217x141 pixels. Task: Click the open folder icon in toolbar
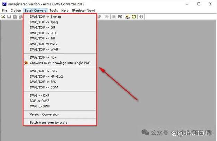coord(3,16)
